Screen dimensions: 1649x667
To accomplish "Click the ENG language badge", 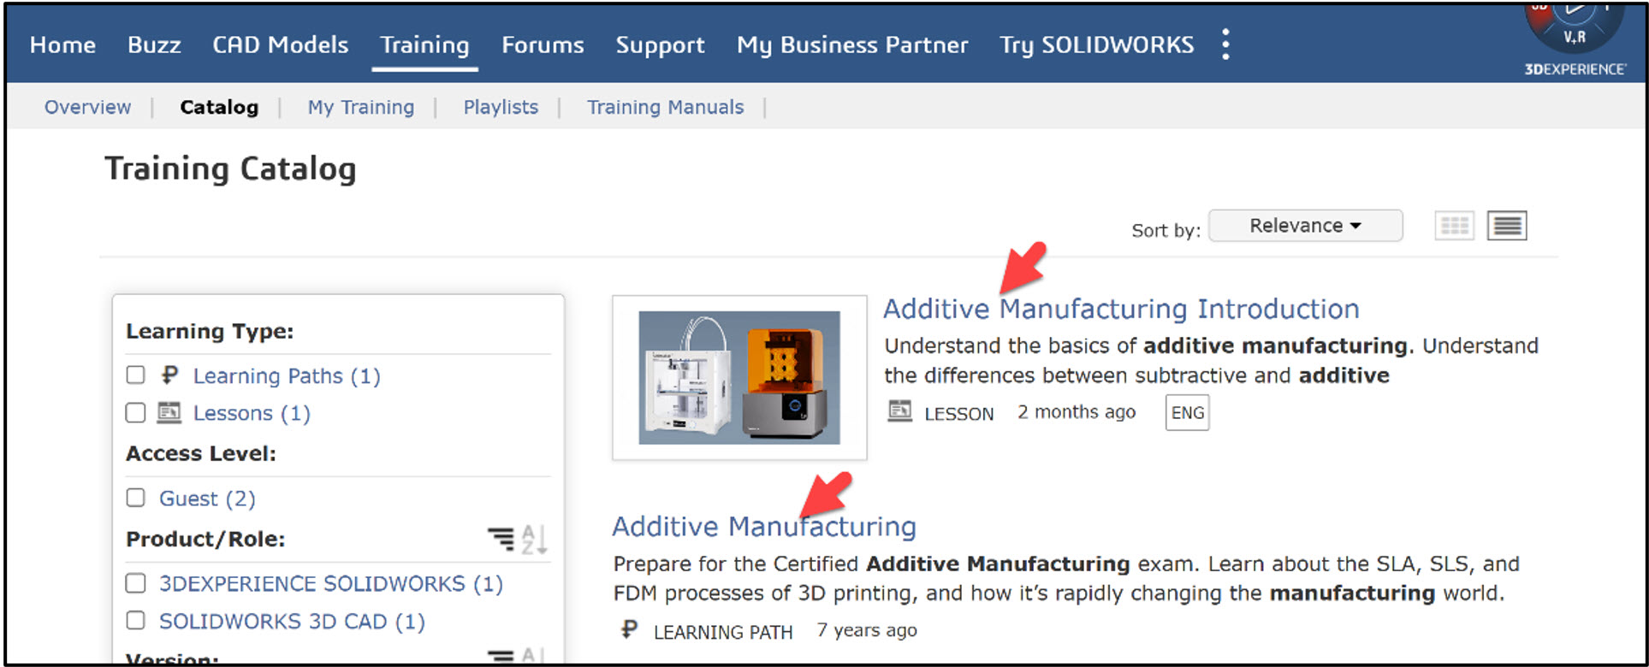I will pyautogui.click(x=1187, y=413).
